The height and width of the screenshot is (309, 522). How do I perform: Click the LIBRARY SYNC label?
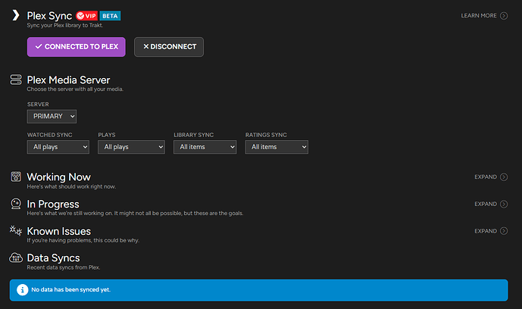point(193,135)
